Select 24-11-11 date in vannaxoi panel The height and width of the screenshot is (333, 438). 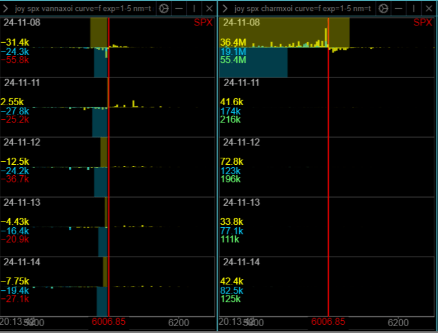click(22, 83)
